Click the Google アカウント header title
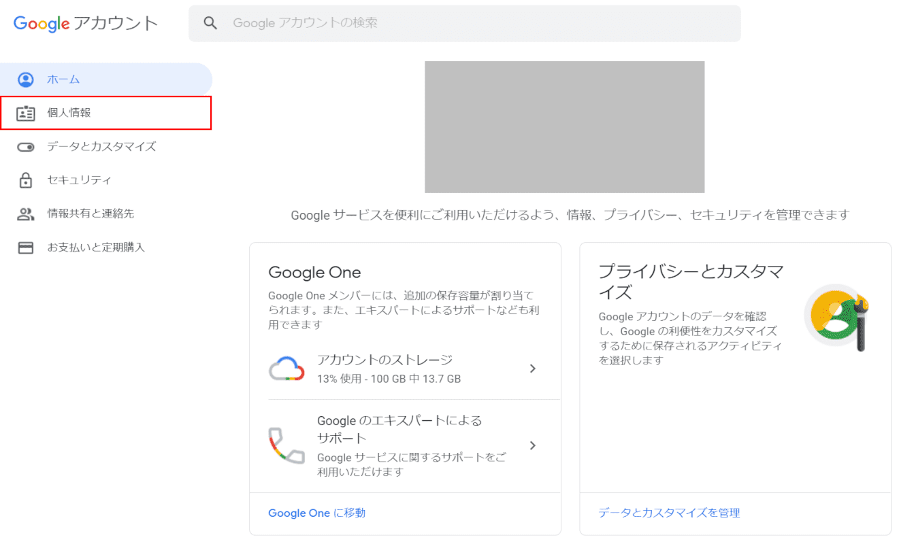Image resolution: width=899 pixels, height=544 pixels. (x=86, y=24)
